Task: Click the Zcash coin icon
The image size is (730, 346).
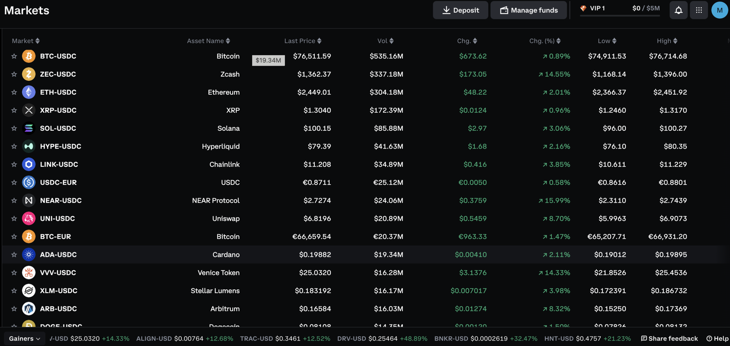Action: point(29,74)
